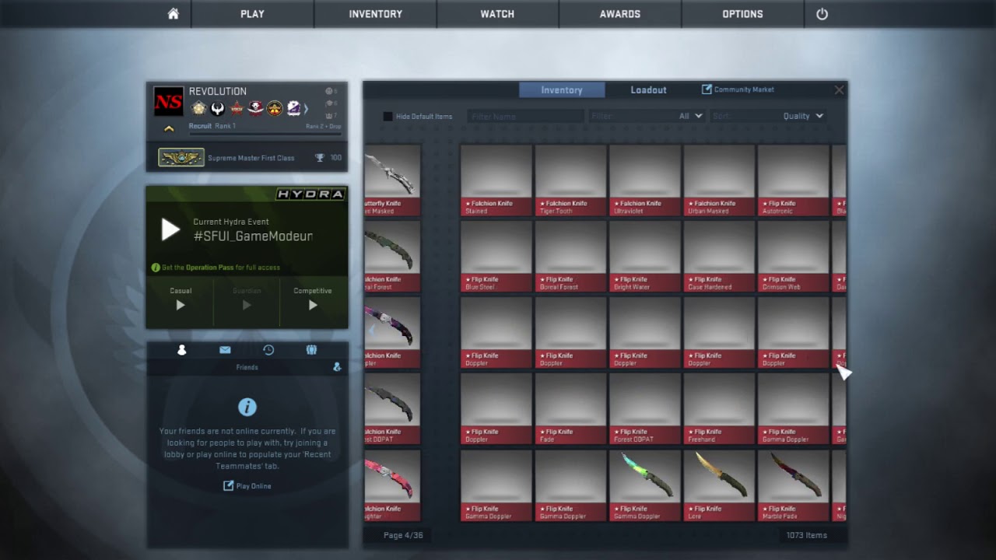Click the first medal in profile

(199, 109)
